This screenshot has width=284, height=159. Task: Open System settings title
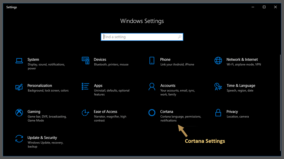pyautogui.click(x=33, y=59)
